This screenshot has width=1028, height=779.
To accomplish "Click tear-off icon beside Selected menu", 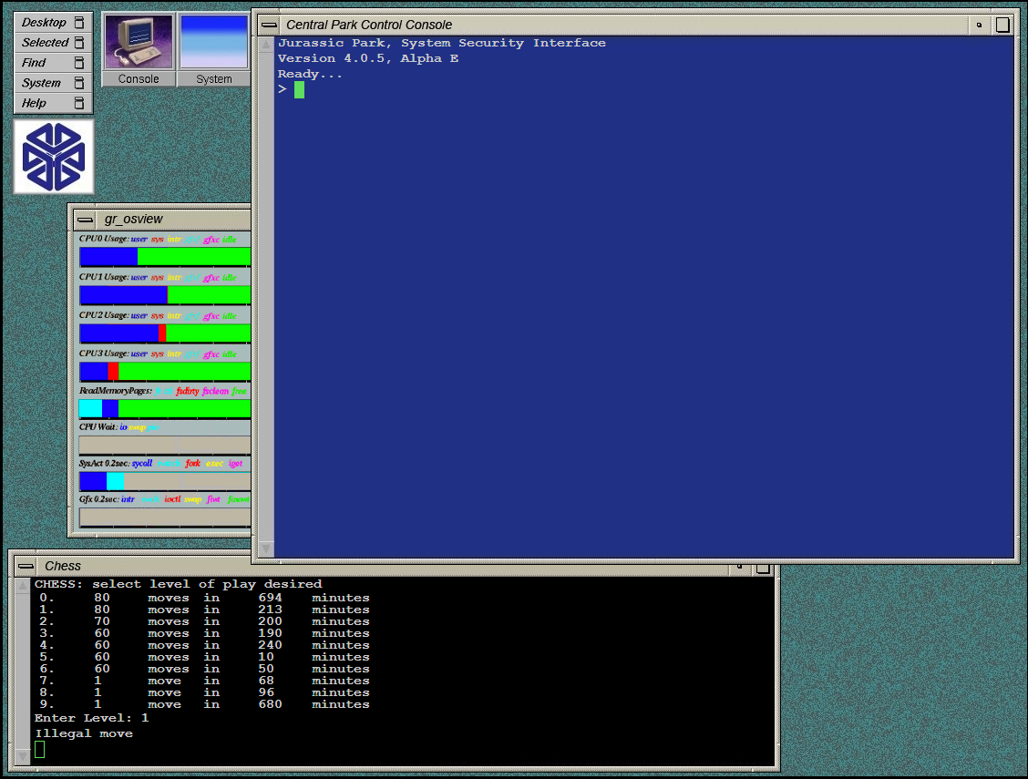I will coord(79,43).
